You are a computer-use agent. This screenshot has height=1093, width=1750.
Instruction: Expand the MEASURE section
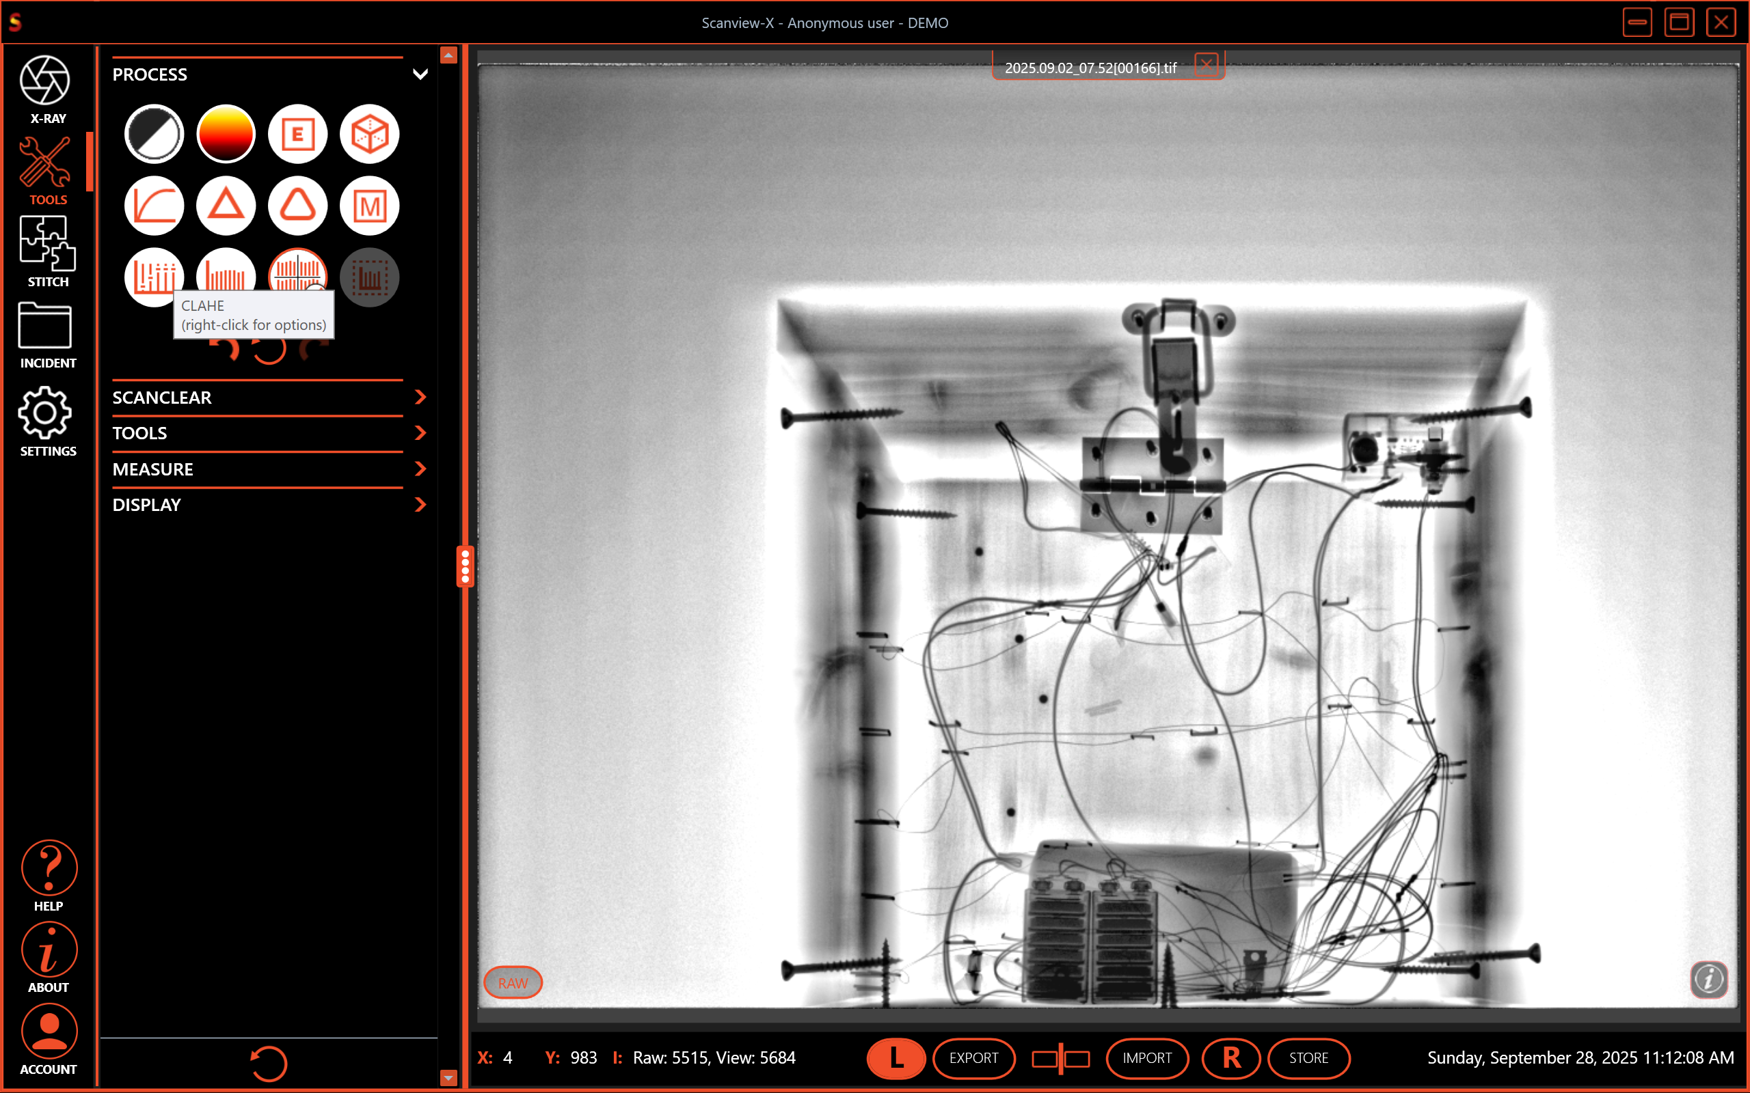420,469
